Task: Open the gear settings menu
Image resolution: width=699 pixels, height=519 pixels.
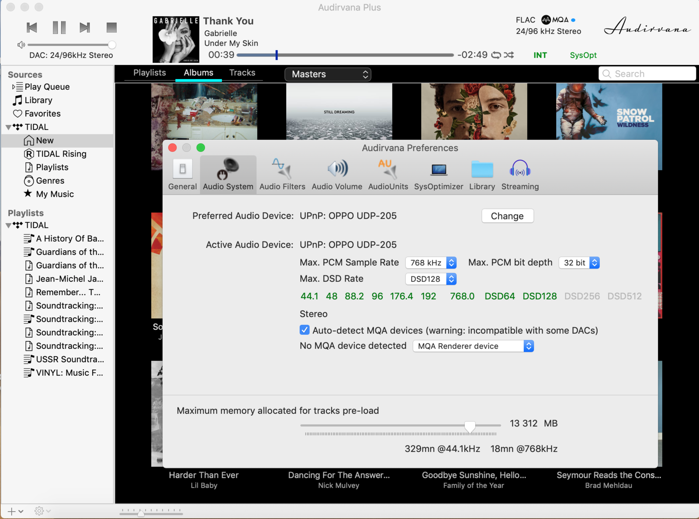Action: [42, 511]
